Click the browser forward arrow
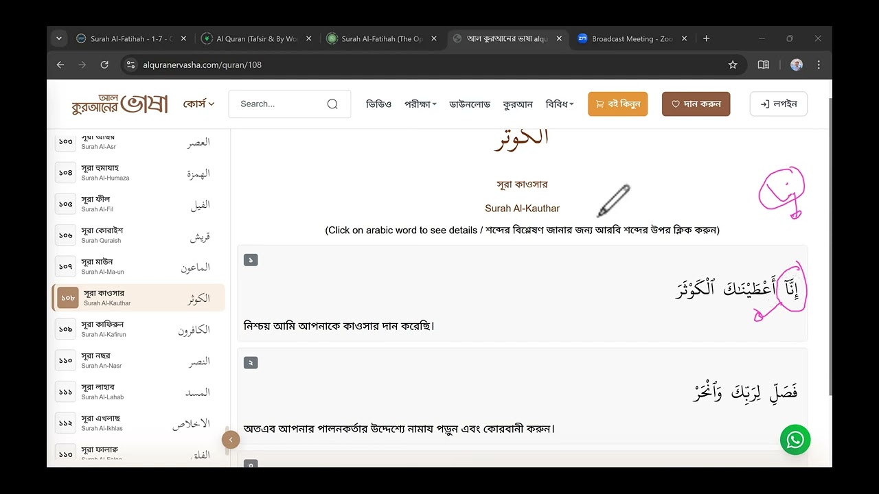This screenshot has height=494, width=879. coord(82,64)
